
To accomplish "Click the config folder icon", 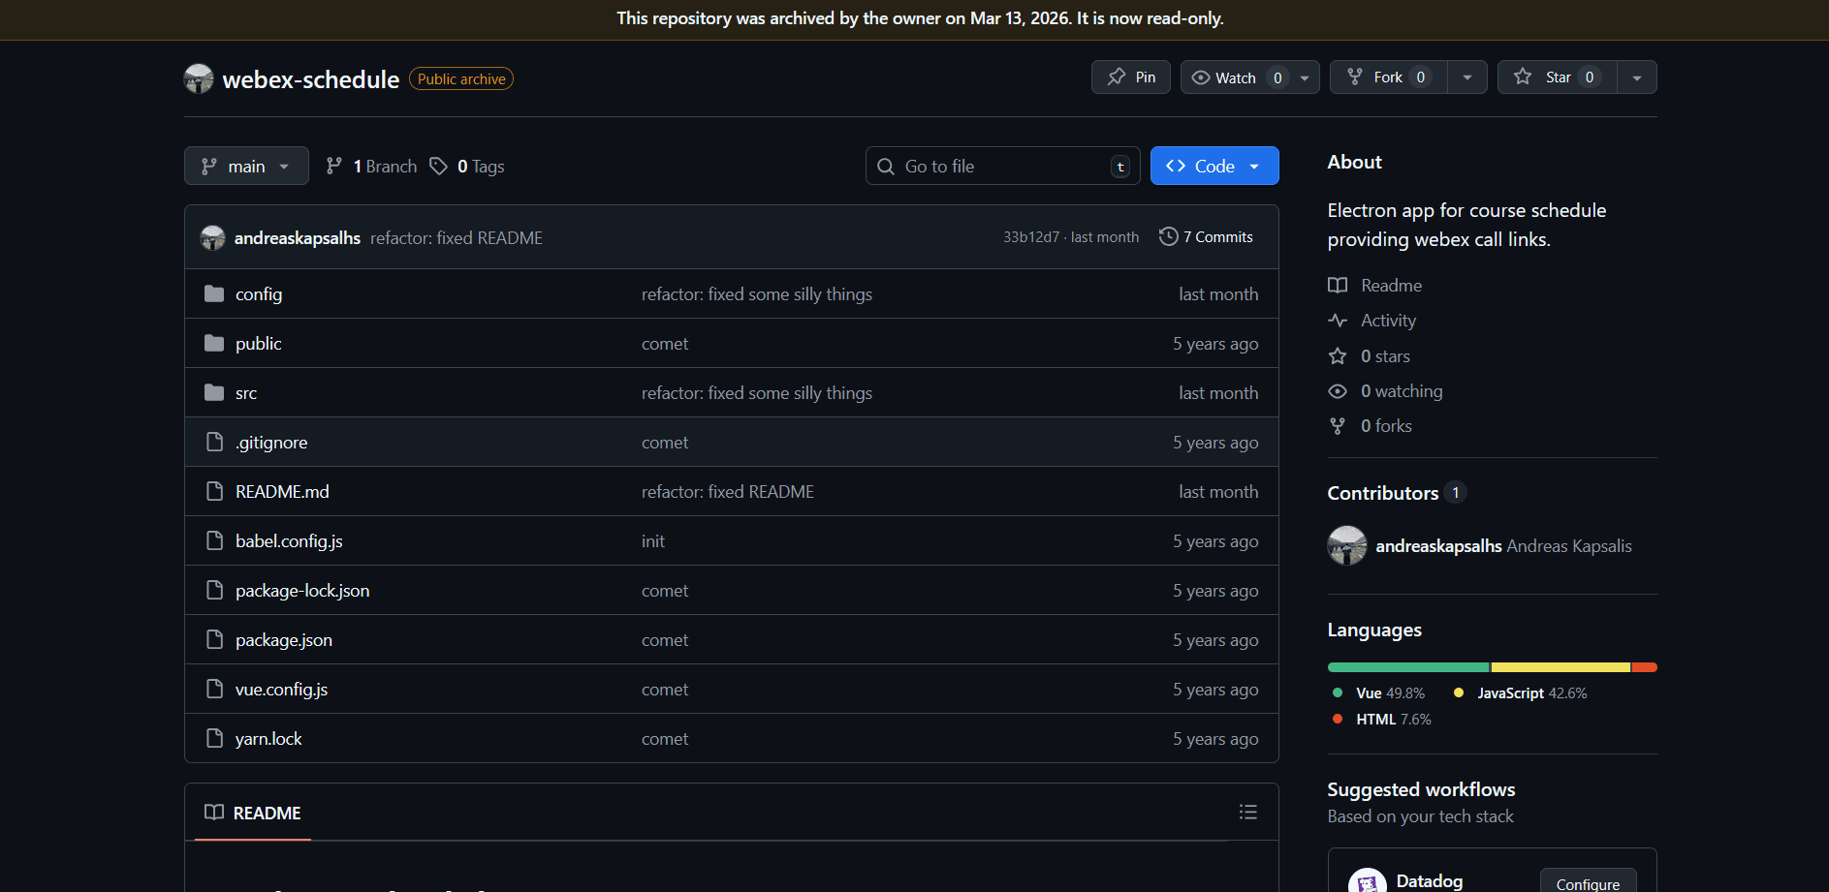I will 214,294.
